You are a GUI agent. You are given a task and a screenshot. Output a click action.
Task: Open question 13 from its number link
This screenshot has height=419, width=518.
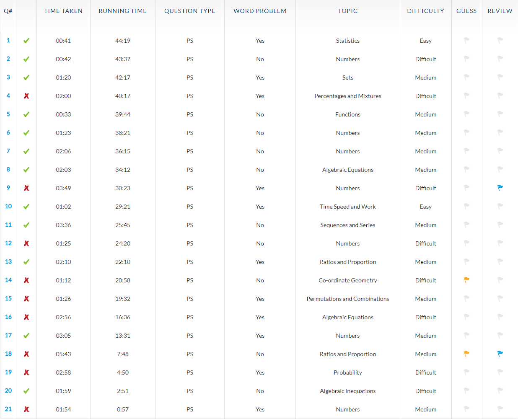[x=8, y=261]
